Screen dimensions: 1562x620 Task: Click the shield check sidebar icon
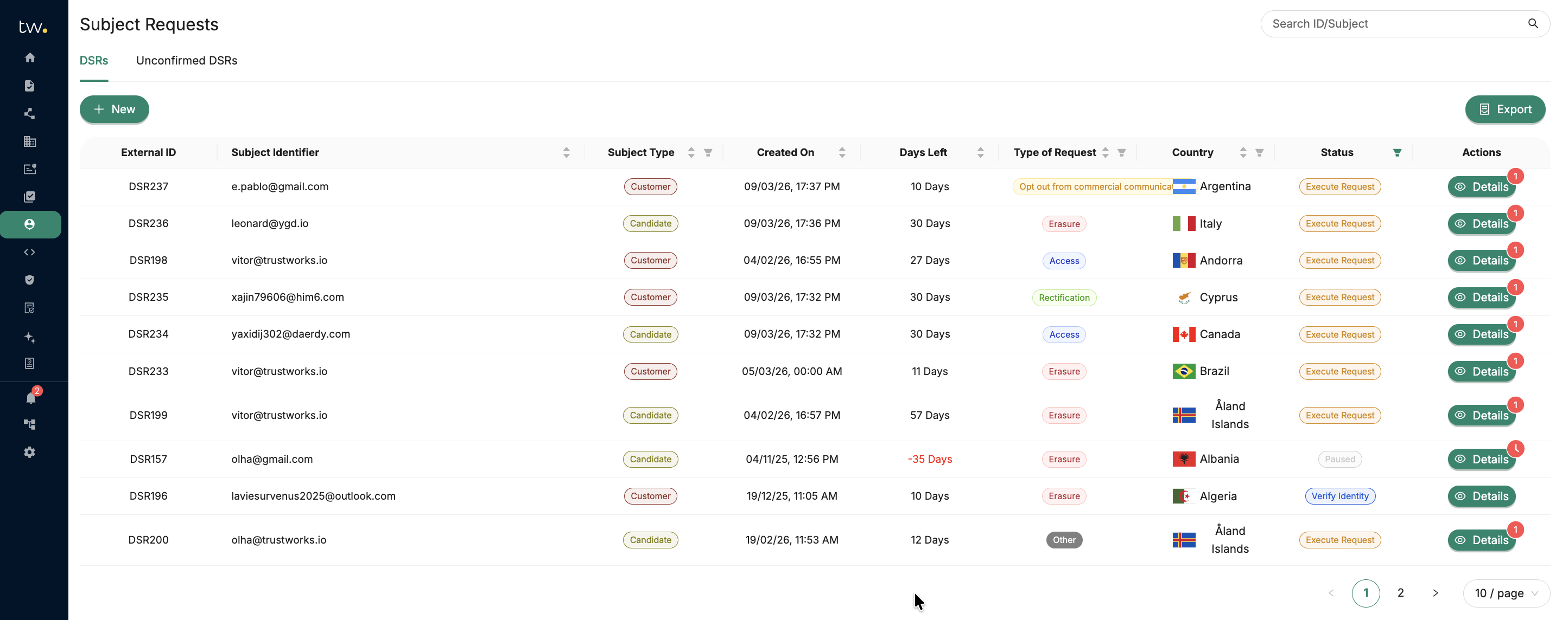[x=30, y=280]
